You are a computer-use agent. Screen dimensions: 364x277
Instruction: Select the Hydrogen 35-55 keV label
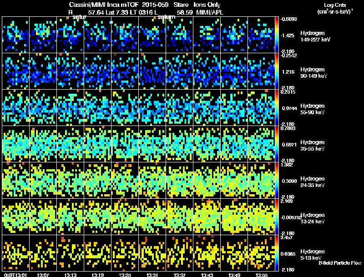click(x=313, y=146)
